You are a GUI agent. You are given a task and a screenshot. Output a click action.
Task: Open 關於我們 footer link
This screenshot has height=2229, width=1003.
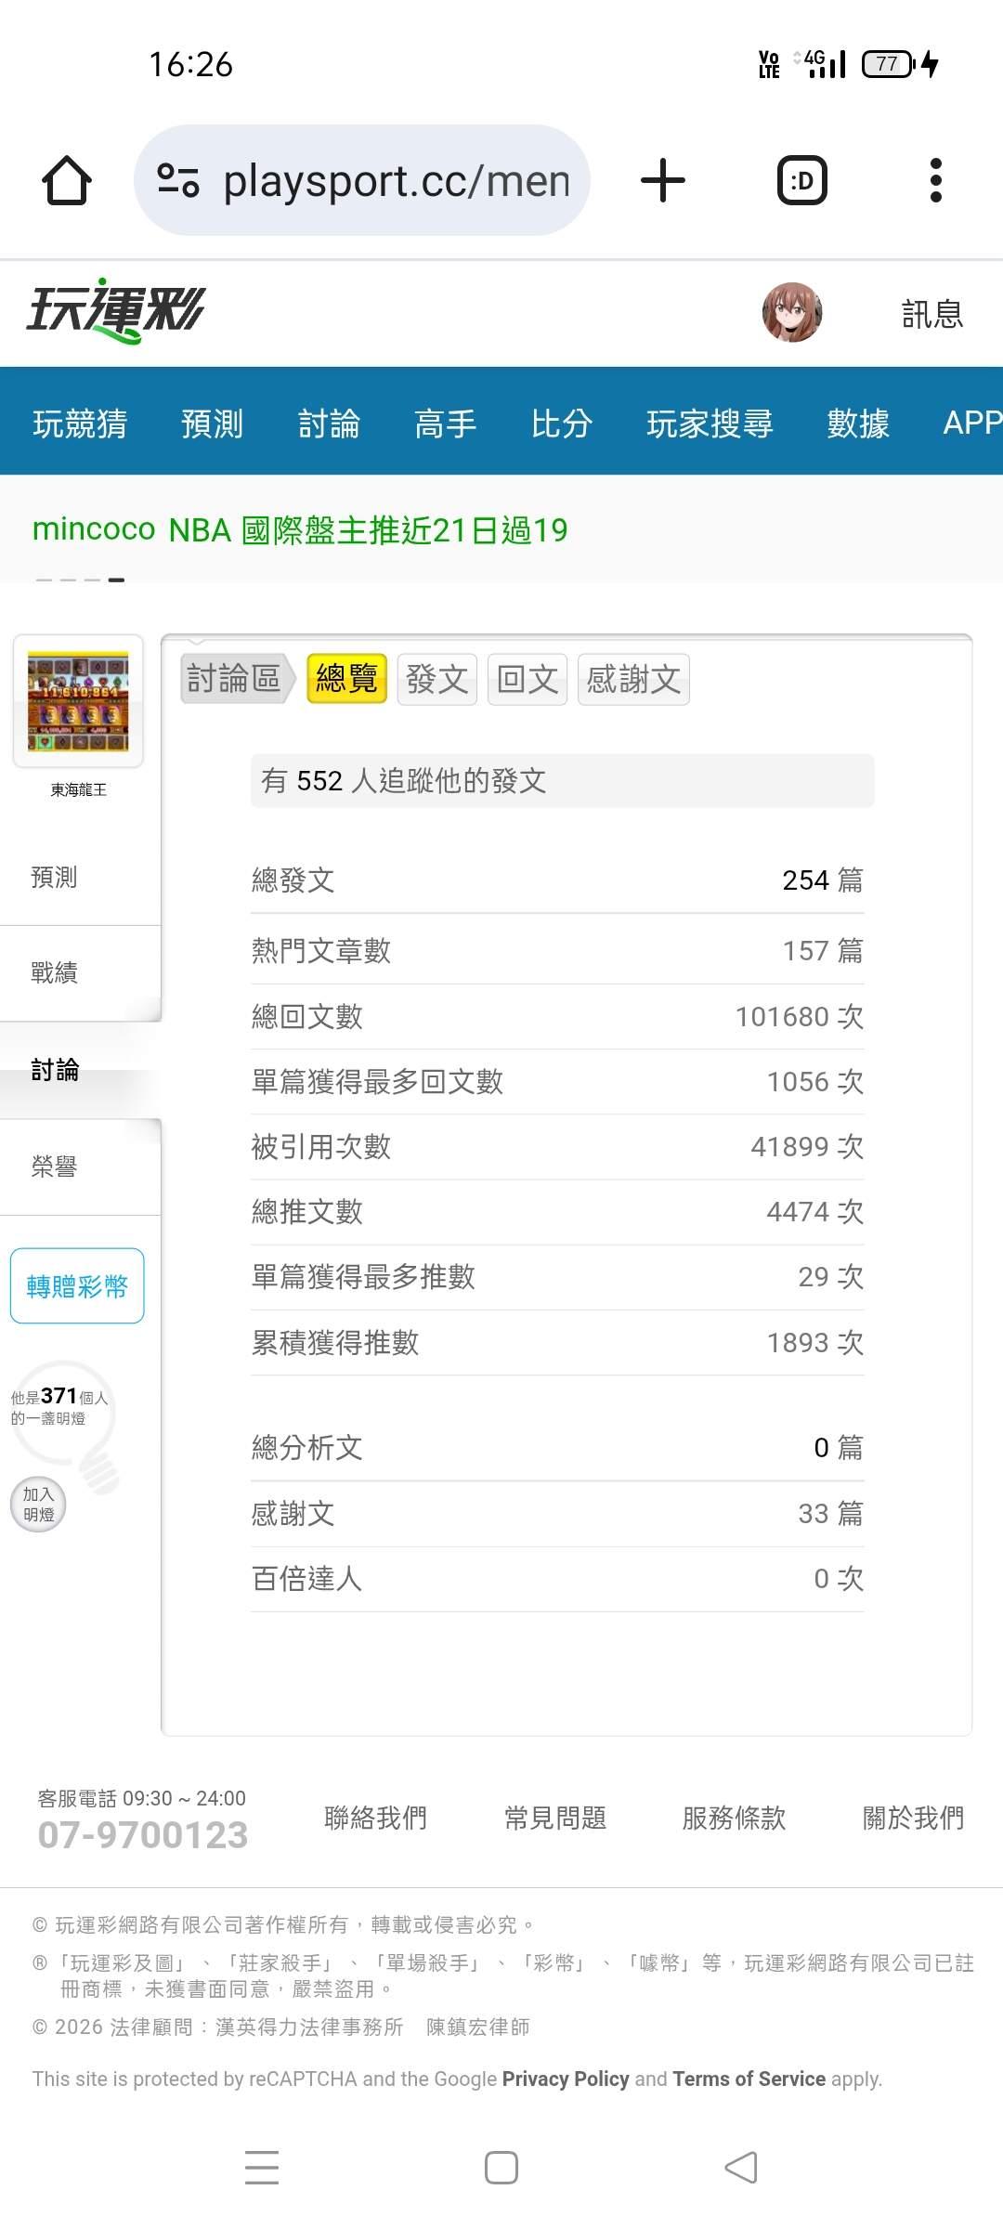pos(914,1818)
